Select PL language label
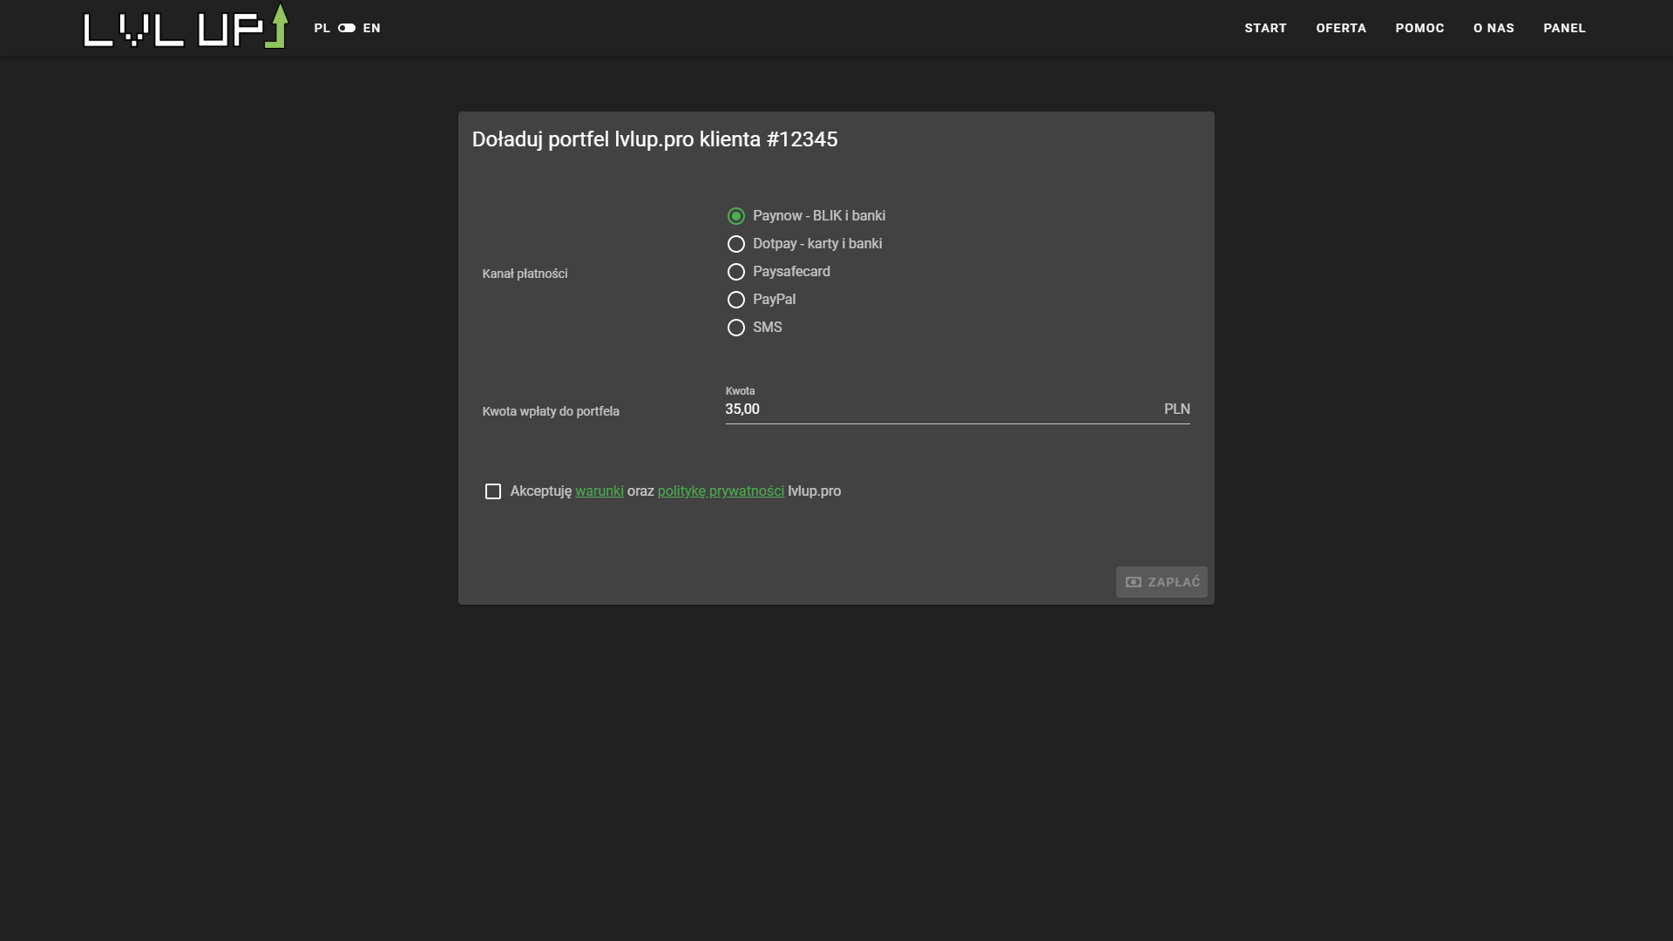1673x941 pixels. pyautogui.click(x=322, y=28)
